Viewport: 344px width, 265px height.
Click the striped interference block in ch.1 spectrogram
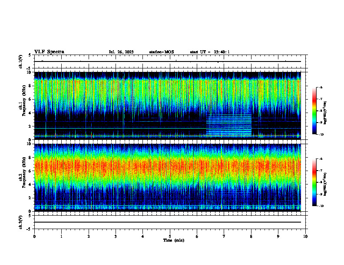pos(228,125)
